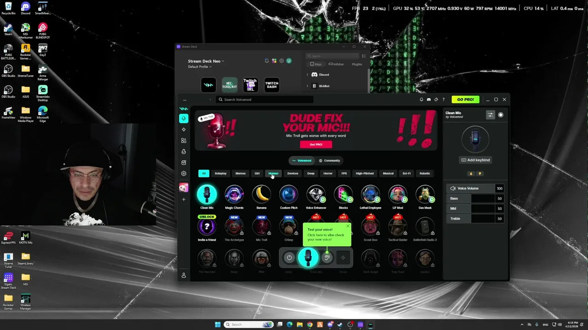Open the Voicebox microphone sidebar section

[x=184, y=118]
